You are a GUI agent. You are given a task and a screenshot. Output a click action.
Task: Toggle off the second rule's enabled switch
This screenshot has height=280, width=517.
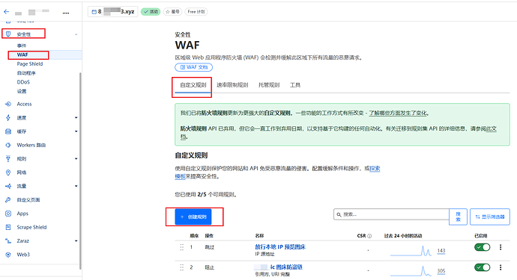[482, 267]
